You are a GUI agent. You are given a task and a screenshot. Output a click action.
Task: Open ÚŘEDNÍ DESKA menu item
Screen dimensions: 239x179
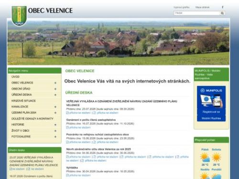click(x=22, y=95)
